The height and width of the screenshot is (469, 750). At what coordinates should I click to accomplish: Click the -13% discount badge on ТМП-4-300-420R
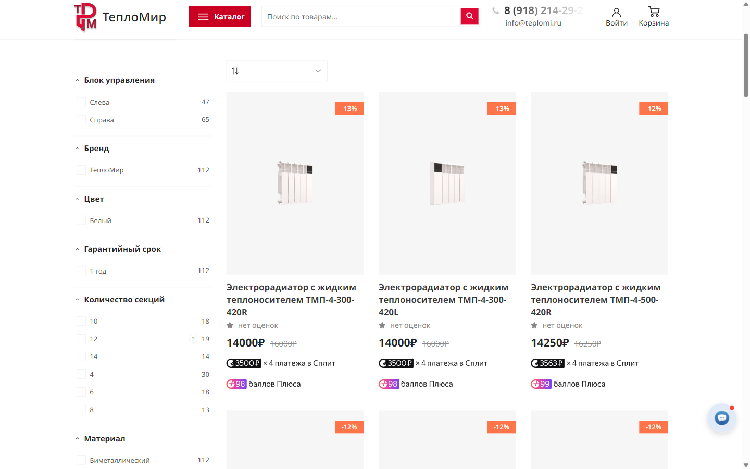point(349,108)
